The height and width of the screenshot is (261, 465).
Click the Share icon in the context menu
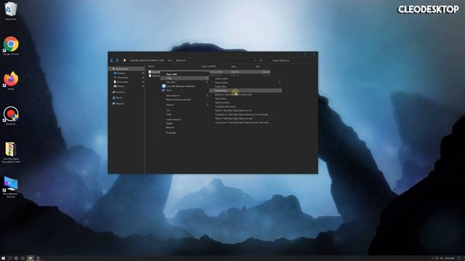[x=163, y=90]
